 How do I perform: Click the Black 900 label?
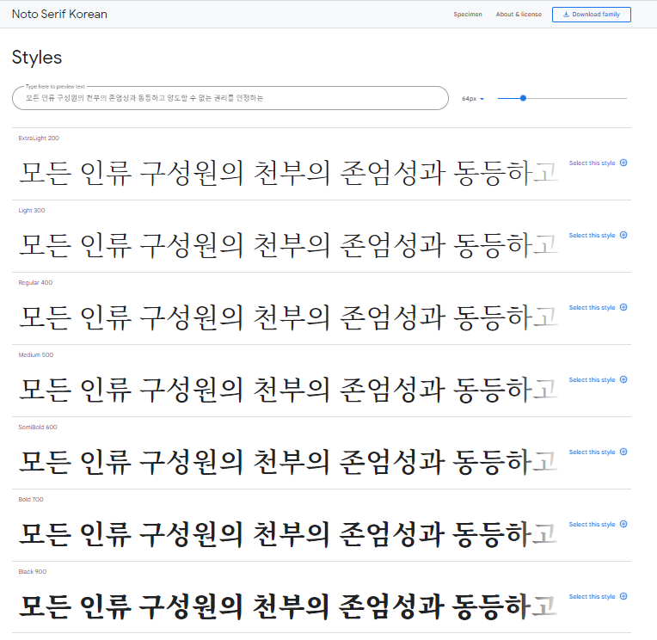(33, 571)
